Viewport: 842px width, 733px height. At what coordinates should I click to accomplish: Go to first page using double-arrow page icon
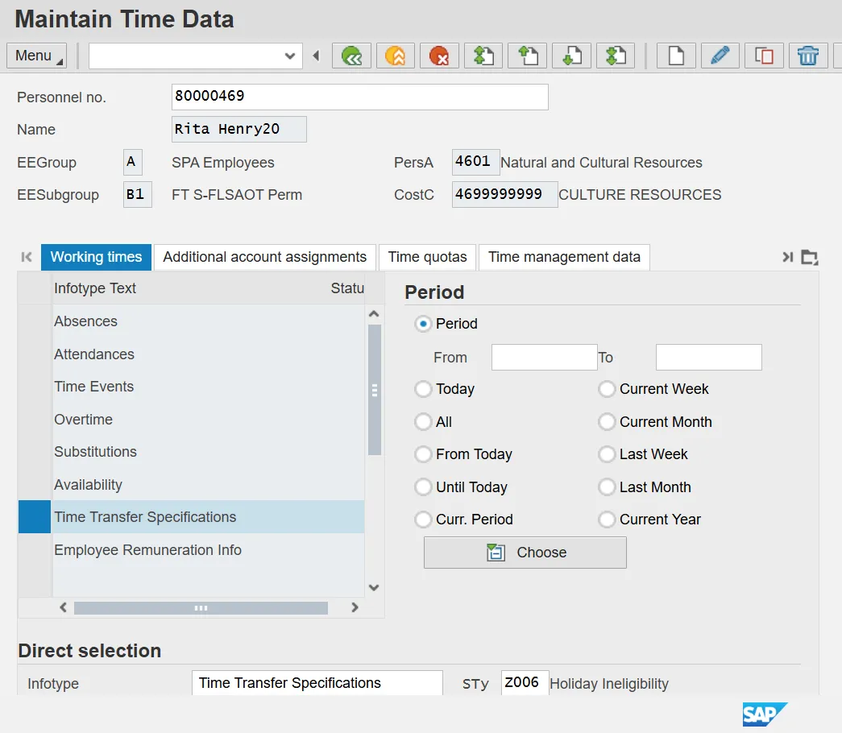[x=483, y=56]
